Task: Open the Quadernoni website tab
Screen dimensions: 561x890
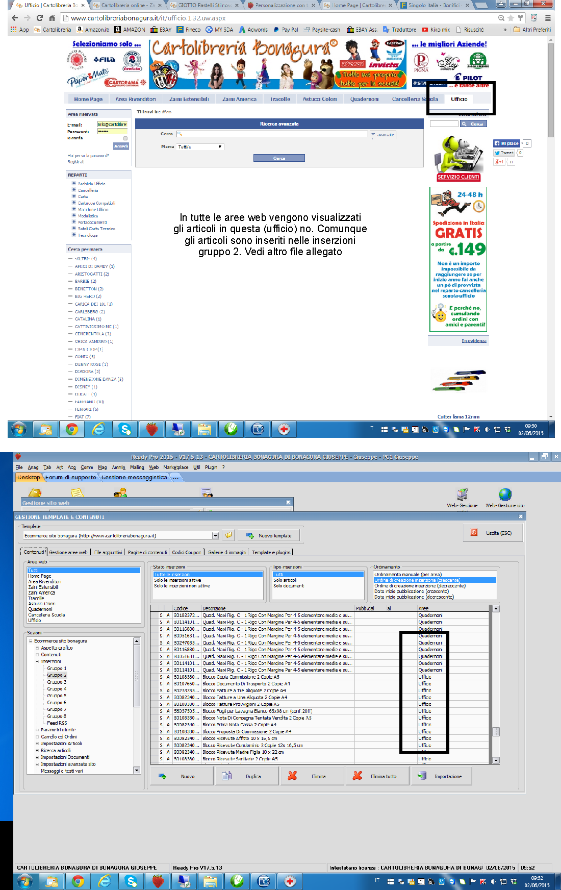Action: point(364,99)
